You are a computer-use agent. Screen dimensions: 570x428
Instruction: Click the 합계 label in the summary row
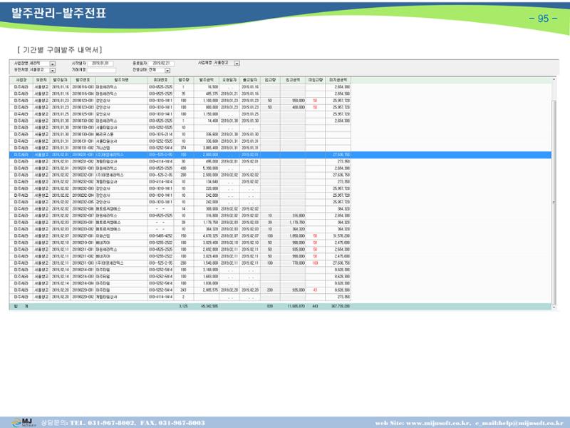tap(21, 307)
